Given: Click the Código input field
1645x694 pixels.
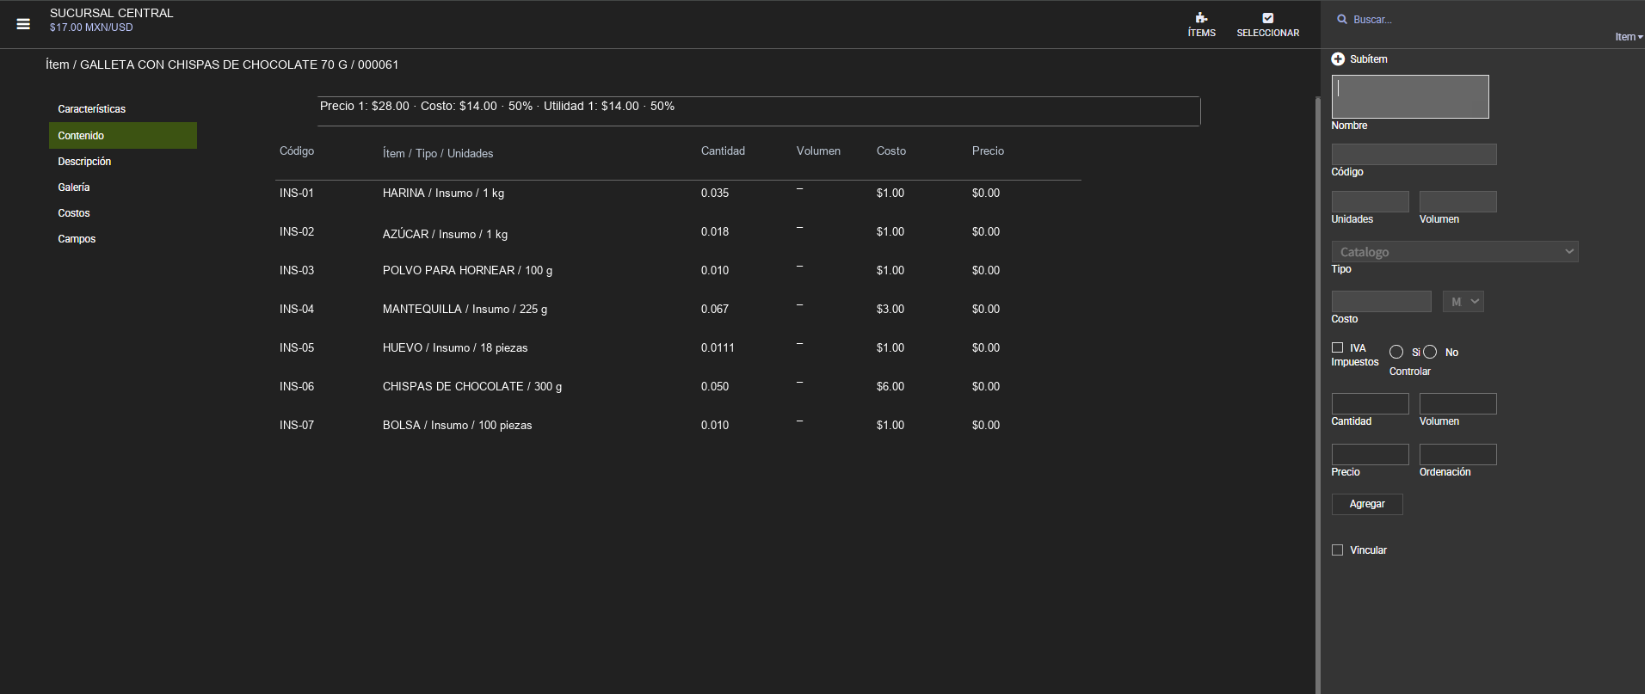Looking at the screenshot, I should 1414,154.
